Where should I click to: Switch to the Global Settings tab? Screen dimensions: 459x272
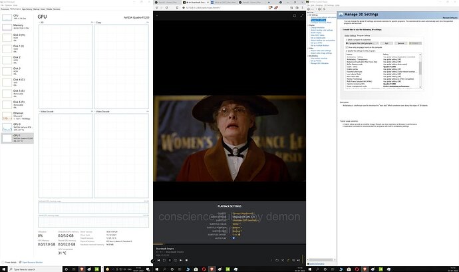click(x=350, y=36)
